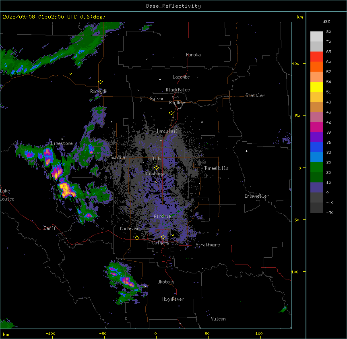
Task: Click the Ponoka city label
Action: click(193, 55)
